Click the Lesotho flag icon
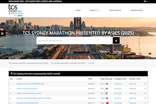Image resolution: width=156 pixels, height=104 pixels. pos(106,93)
